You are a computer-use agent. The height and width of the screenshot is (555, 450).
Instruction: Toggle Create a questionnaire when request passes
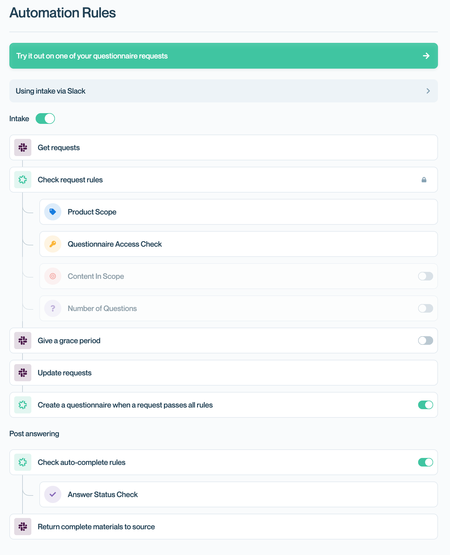point(426,405)
